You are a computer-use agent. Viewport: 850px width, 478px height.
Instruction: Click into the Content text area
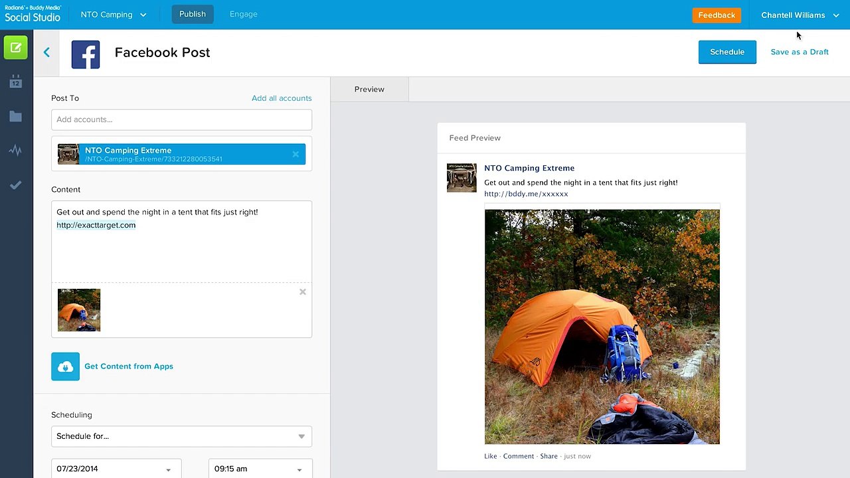click(x=181, y=242)
